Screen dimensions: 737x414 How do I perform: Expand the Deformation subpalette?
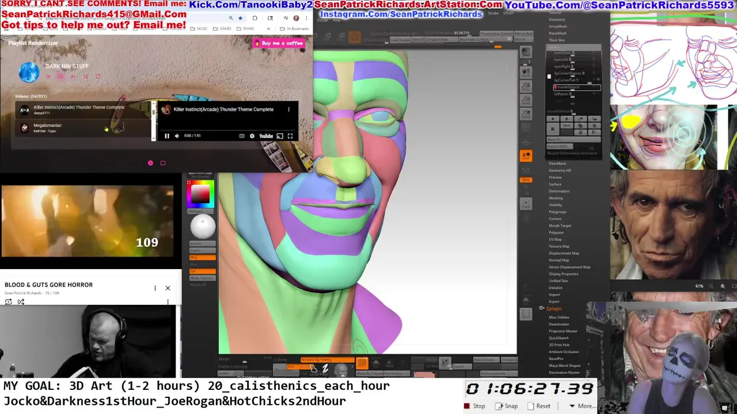(x=559, y=191)
